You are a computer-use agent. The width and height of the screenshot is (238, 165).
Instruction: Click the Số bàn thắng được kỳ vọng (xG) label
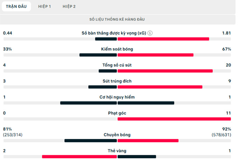click(114, 33)
